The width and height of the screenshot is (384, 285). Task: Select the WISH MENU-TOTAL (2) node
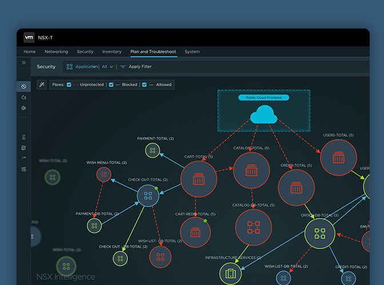104,174
